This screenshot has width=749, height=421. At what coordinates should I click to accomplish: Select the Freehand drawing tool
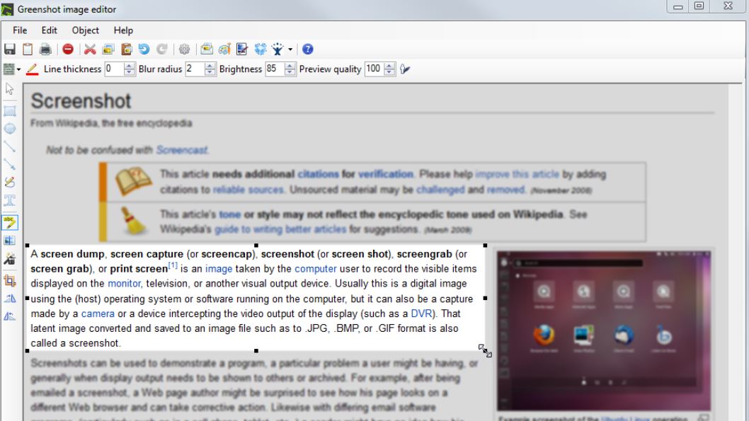click(x=9, y=182)
